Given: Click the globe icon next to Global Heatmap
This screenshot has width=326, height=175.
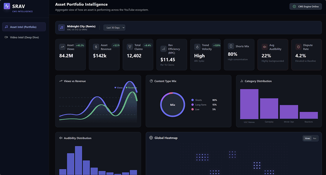Looking at the screenshot, I should (151, 138).
